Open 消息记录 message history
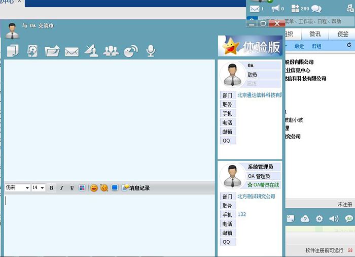 (136, 188)
